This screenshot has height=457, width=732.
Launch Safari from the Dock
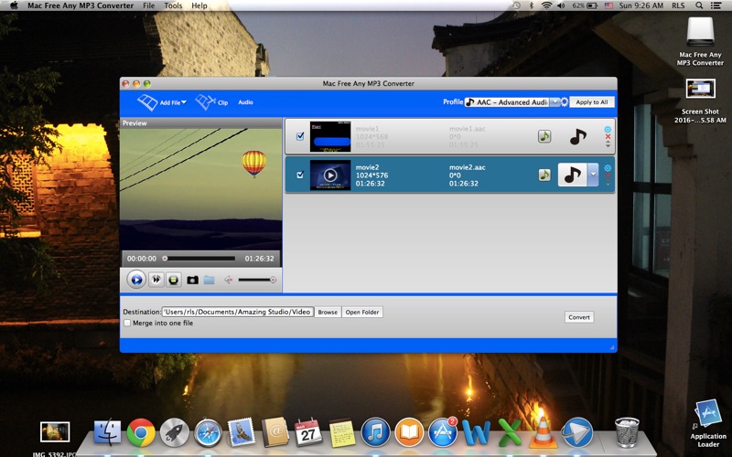209,432
